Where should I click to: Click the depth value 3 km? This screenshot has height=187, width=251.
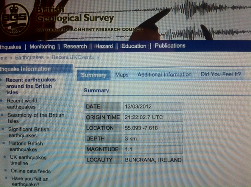click(x=153, y=138)
